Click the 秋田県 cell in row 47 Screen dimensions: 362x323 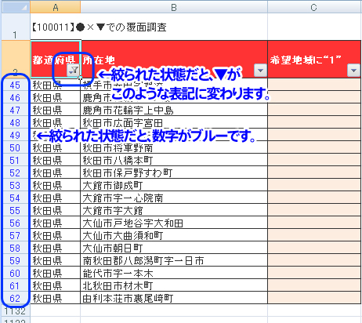pos(56,110)
